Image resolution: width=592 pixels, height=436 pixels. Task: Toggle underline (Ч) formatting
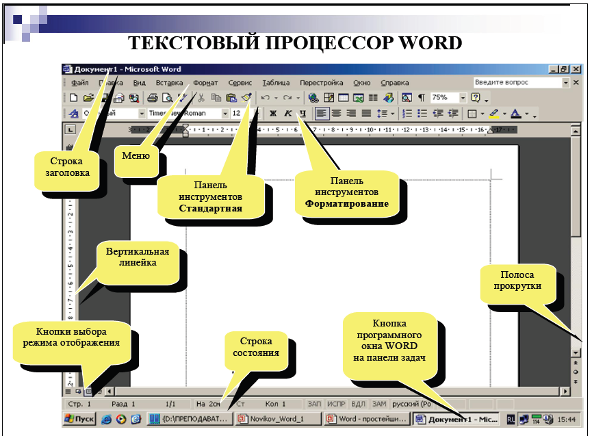303,113
